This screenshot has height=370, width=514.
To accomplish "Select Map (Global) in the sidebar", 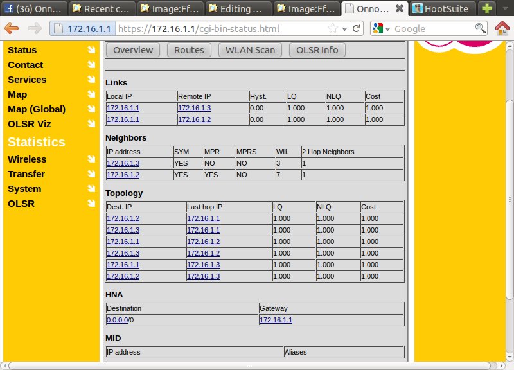I will coord(37,109).
